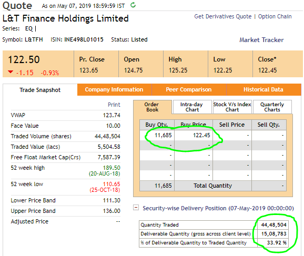Click the Total Quantity label
The image size is (304, 256).
pos(212,186)
